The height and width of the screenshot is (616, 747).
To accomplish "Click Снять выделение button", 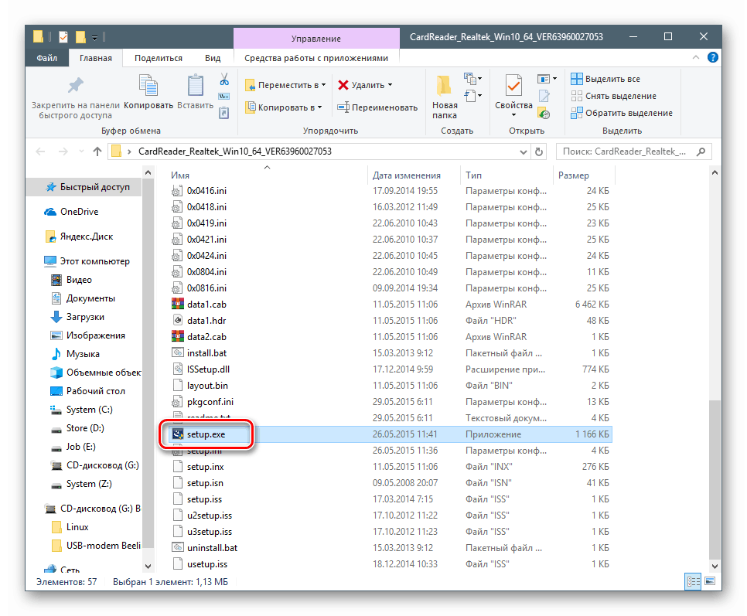I will (x=614, y=96).
